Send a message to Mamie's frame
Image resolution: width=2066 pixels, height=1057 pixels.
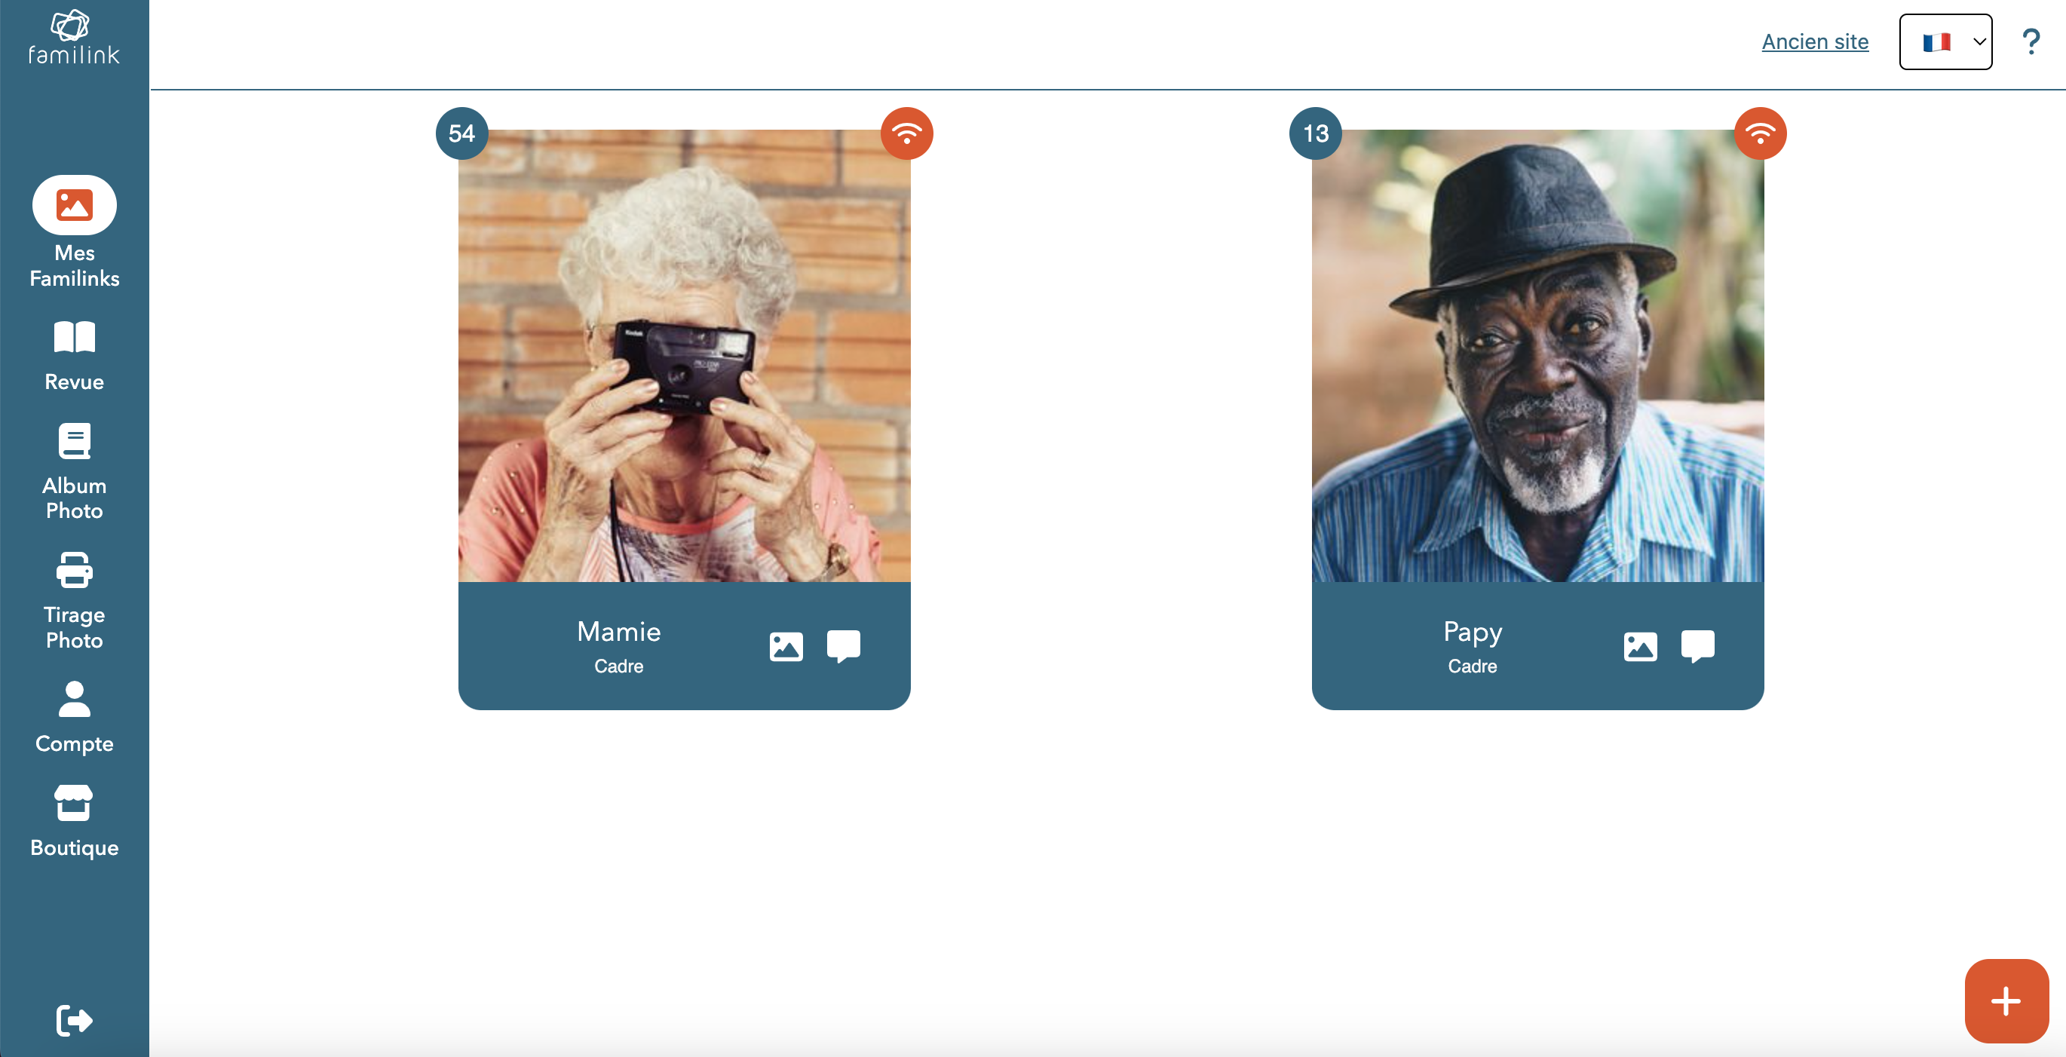843,646
